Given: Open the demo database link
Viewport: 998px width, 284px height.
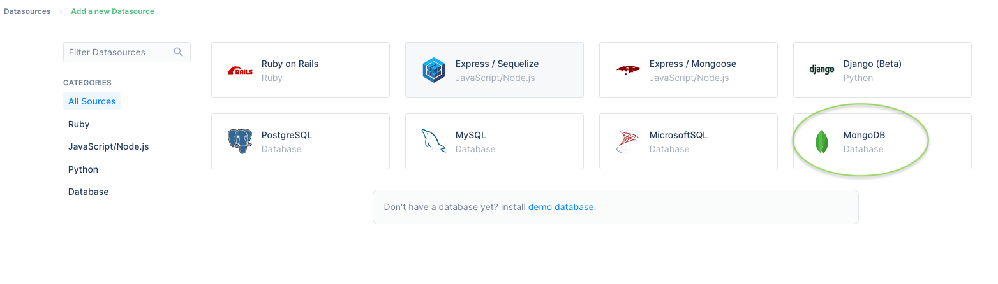Looking at the screenshot, I should (x=561, y=207).
